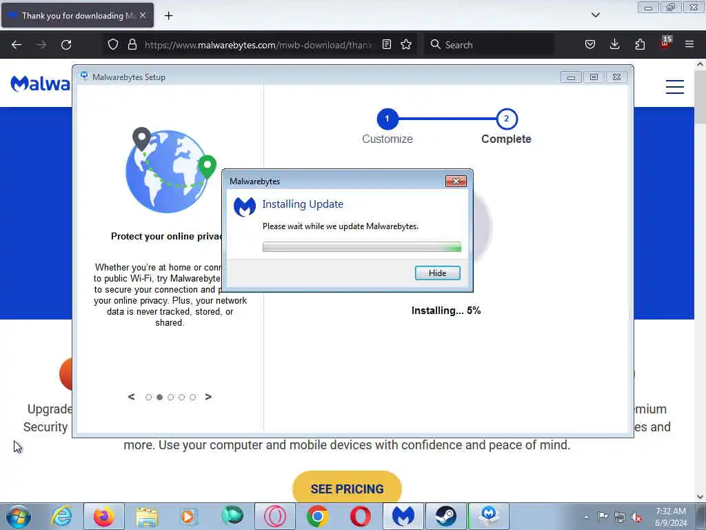The image size is (706, 530).
Task: Bookmark this page with star icon
Action: 406,45
